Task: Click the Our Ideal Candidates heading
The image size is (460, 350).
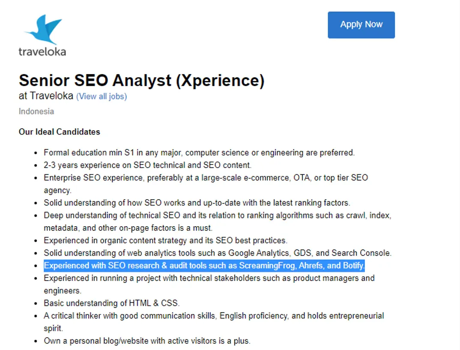Action: click(x=59, y=132)
